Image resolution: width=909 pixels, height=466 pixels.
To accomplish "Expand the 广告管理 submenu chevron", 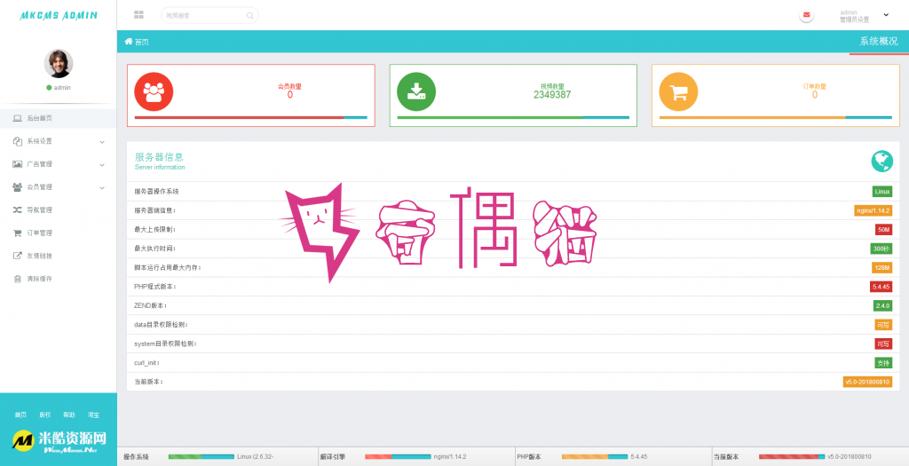I will pyautogui.click(x=102, y=165).
